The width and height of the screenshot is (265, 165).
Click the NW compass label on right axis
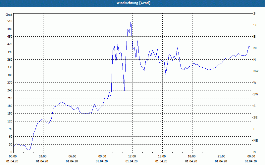click(x=256, y=71)
